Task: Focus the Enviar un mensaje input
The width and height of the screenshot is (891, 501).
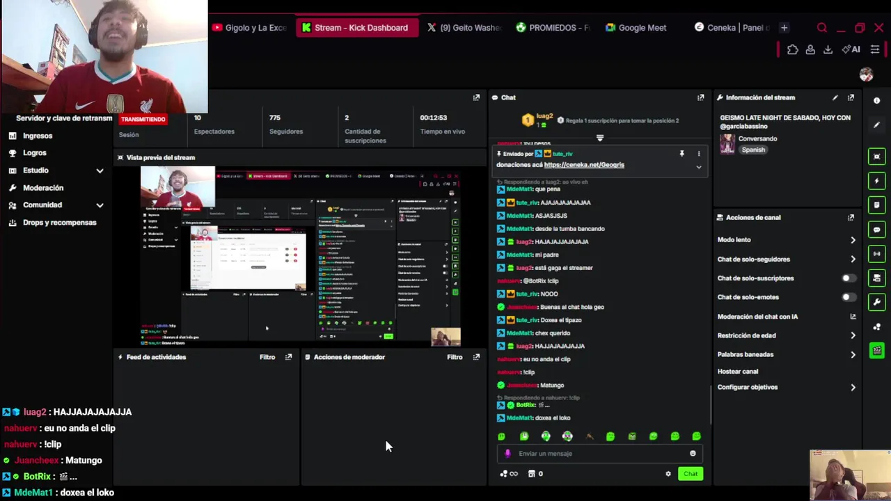Action: (599, 454)
